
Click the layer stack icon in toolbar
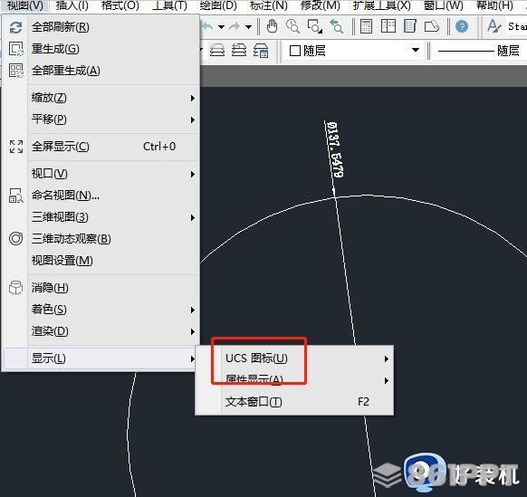tap(217, 51)
